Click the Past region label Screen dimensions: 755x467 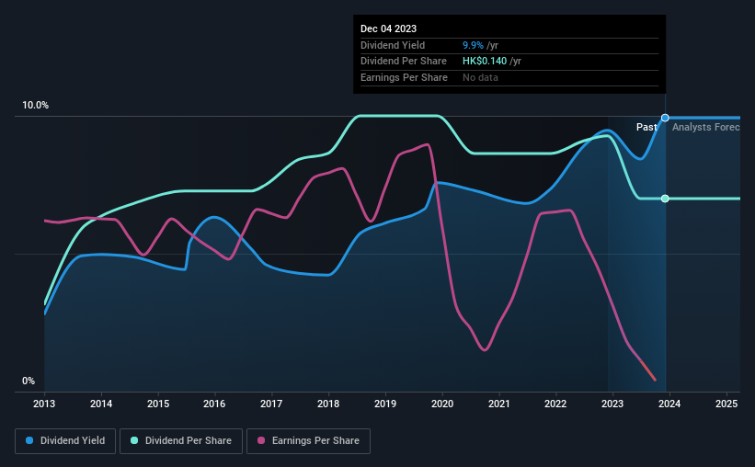pyautogui.click(x=646, y=127)
